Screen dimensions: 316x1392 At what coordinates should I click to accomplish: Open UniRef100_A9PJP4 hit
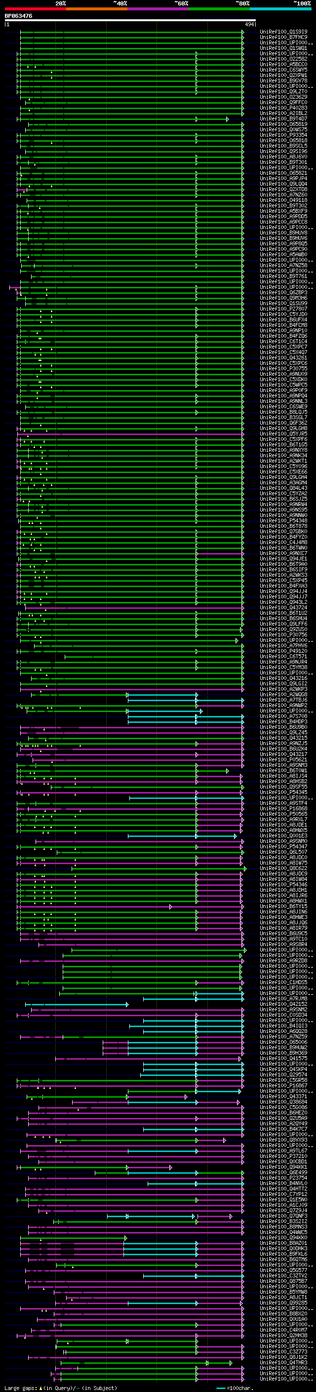coord(283,178)
